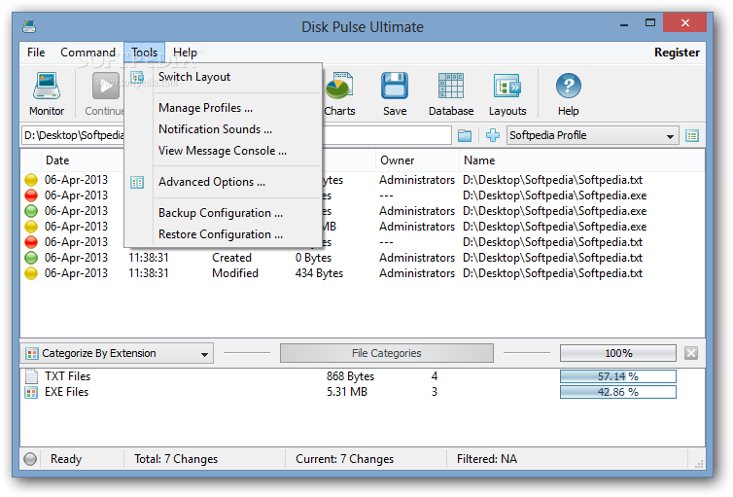Click the 'Total: 7 Changes' status entry

[176, 459]
